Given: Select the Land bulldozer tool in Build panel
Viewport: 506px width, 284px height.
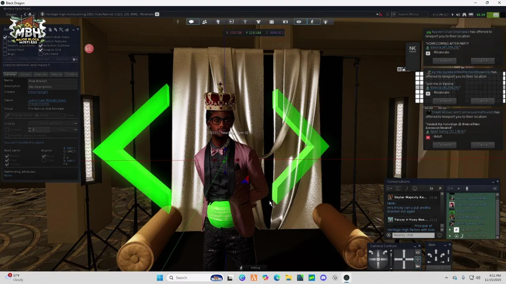Looking at the screenshot, I should click(x=66, y=30).
